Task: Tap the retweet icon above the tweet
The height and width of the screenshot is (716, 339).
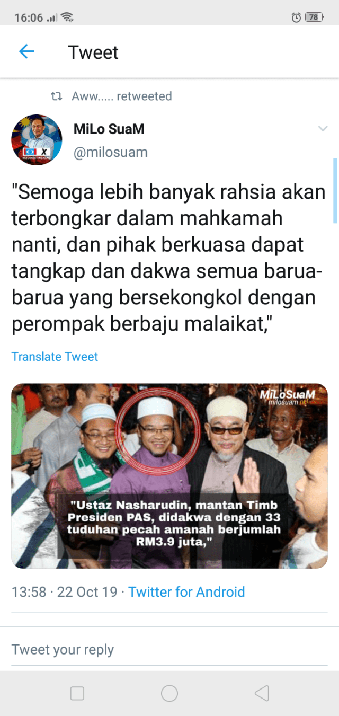Action: tap(56, 96)
